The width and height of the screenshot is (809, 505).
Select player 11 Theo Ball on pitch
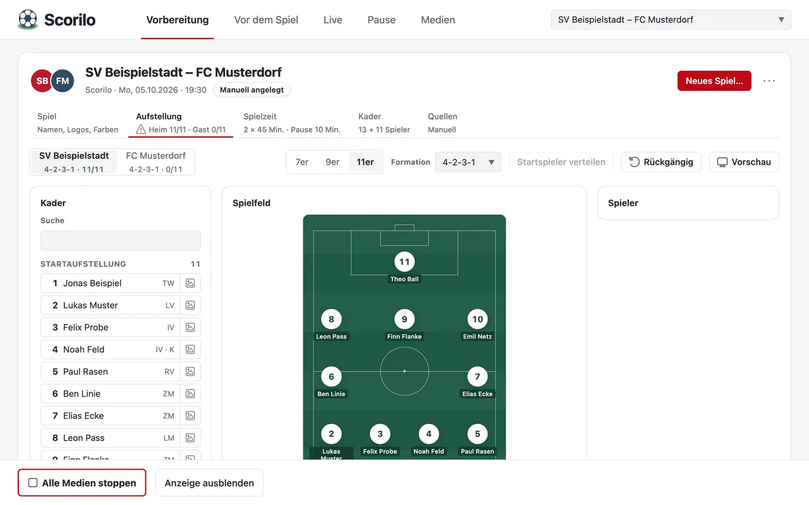point(404,268)
